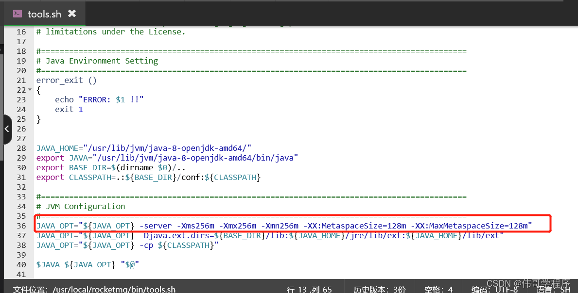Close the tools.sh tab
Image resolution: width=578 pixels, height=293 pixels.
click(x=72, y=14)
